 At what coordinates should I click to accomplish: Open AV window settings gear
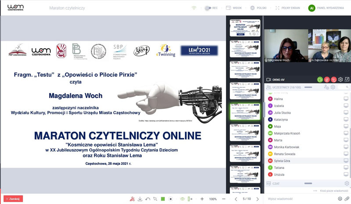(x=340, y=79)
